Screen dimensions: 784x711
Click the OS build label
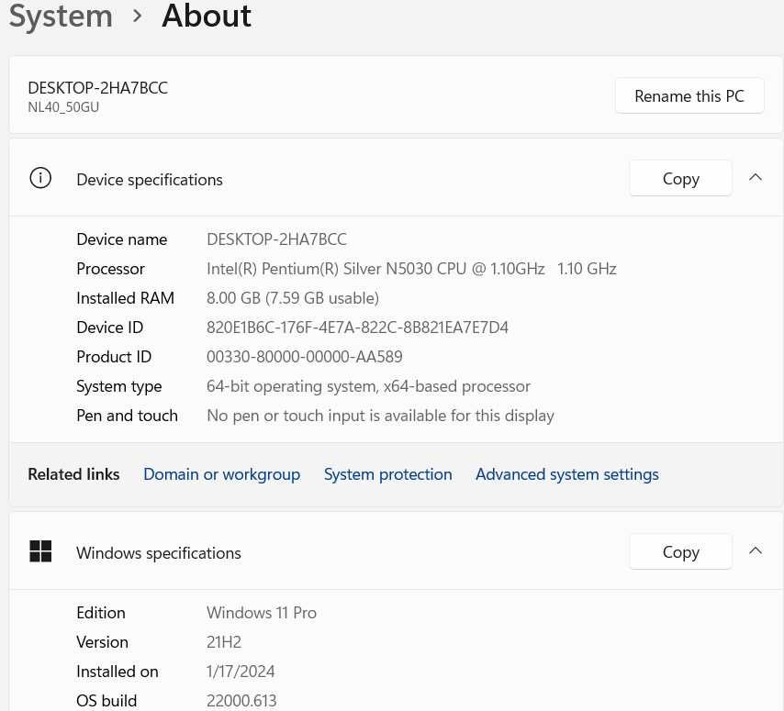tap(106, 701)
